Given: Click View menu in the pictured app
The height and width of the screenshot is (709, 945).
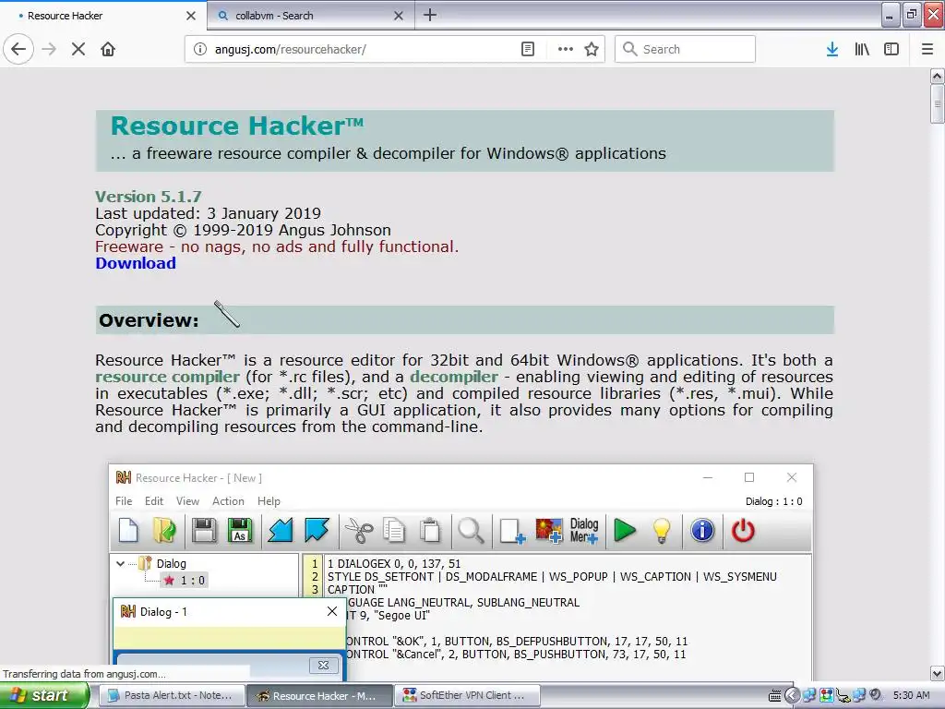Looking at the screenshot, I should pyautogui.click(x=187, y=501).
